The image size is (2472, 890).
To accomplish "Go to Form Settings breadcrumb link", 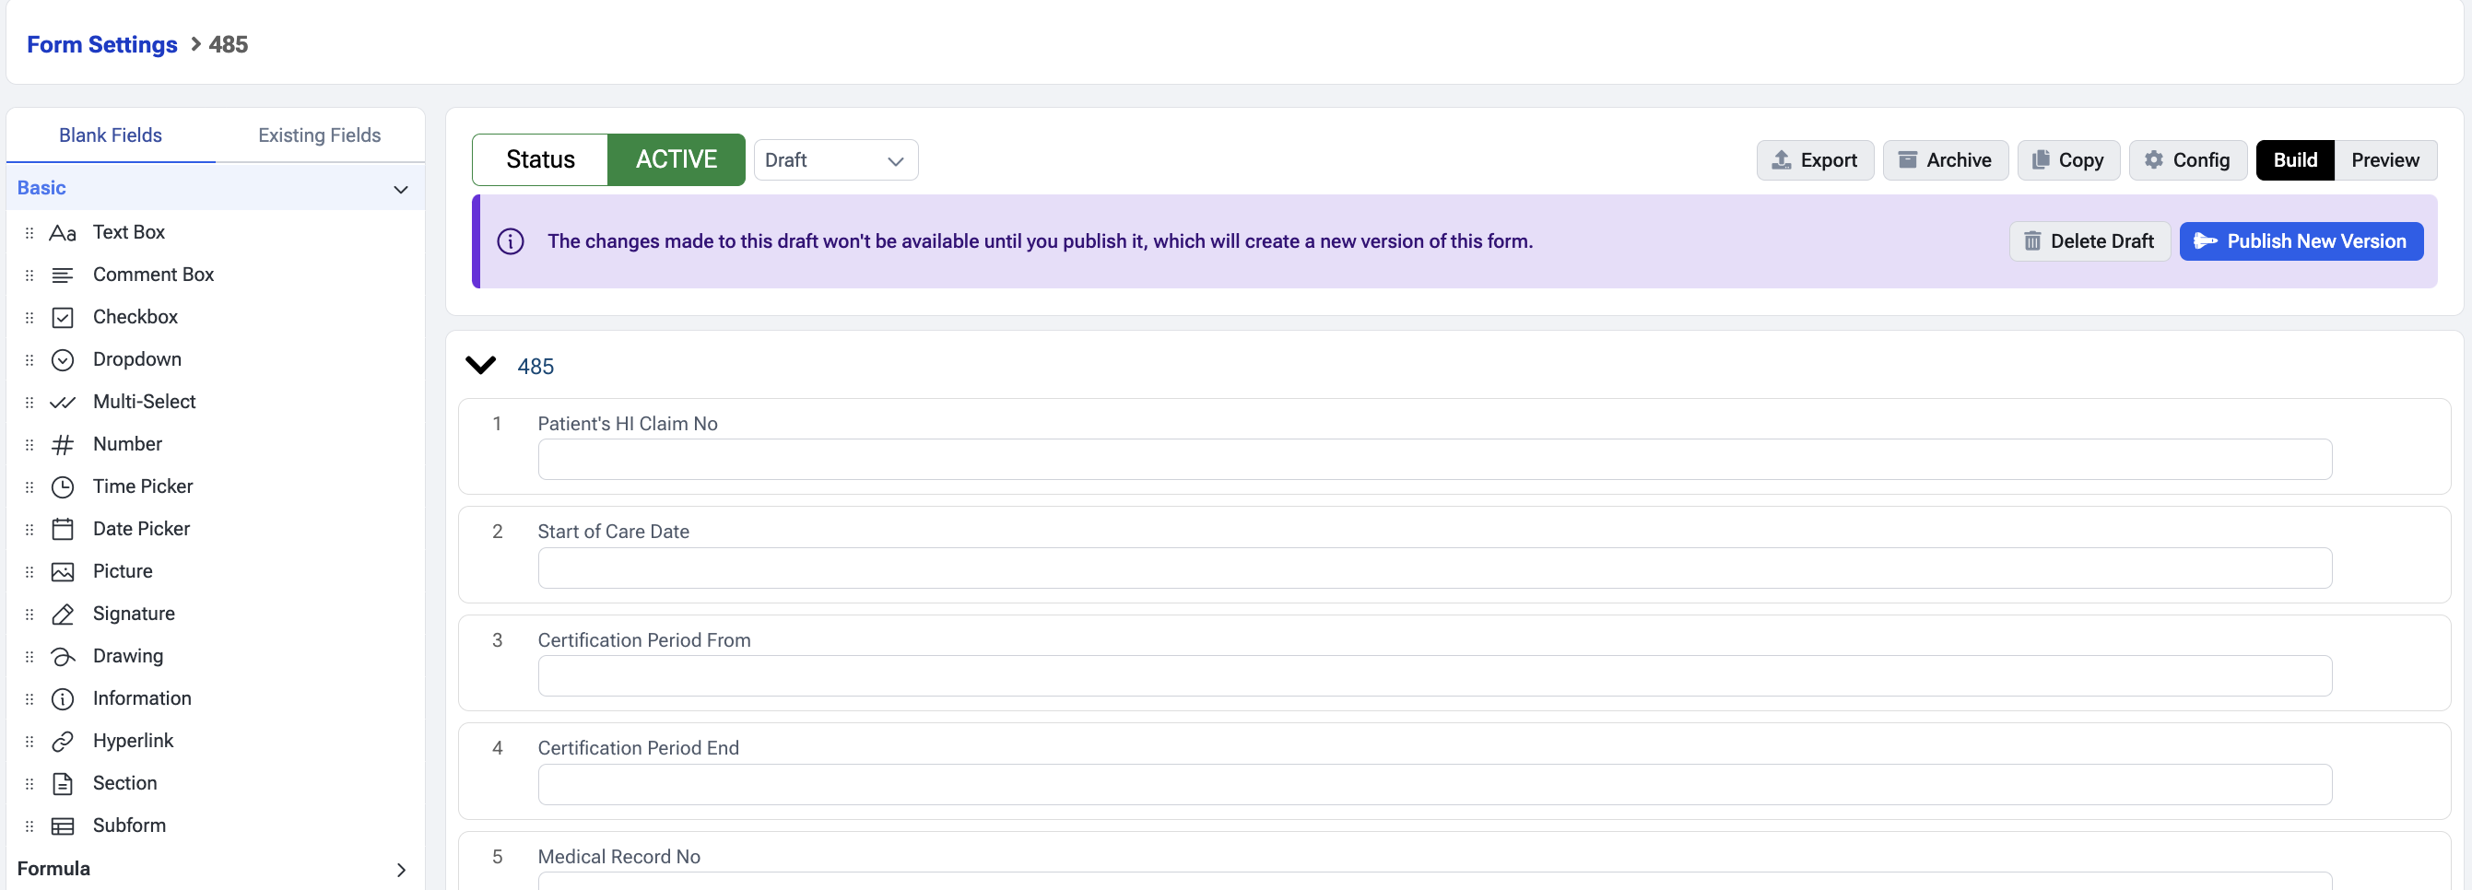I will (101, 44).
